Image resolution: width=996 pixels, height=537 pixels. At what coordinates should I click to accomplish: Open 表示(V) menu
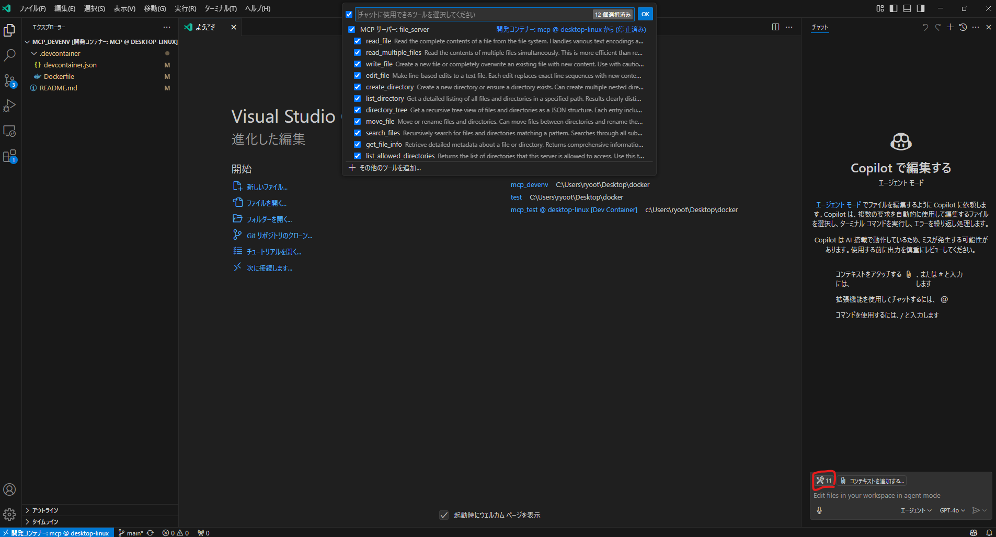[124, 8]
